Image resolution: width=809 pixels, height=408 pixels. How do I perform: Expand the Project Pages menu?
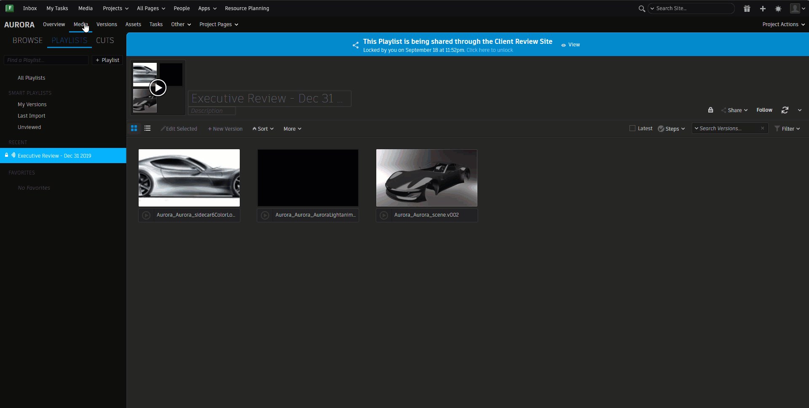219,24
